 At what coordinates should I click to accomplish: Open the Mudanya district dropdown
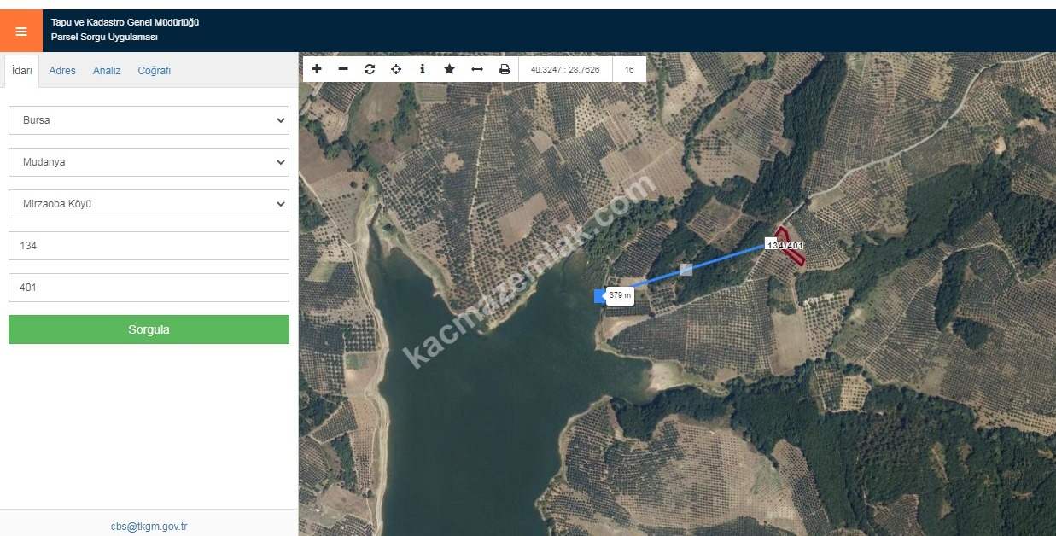(x=149, y=162)
